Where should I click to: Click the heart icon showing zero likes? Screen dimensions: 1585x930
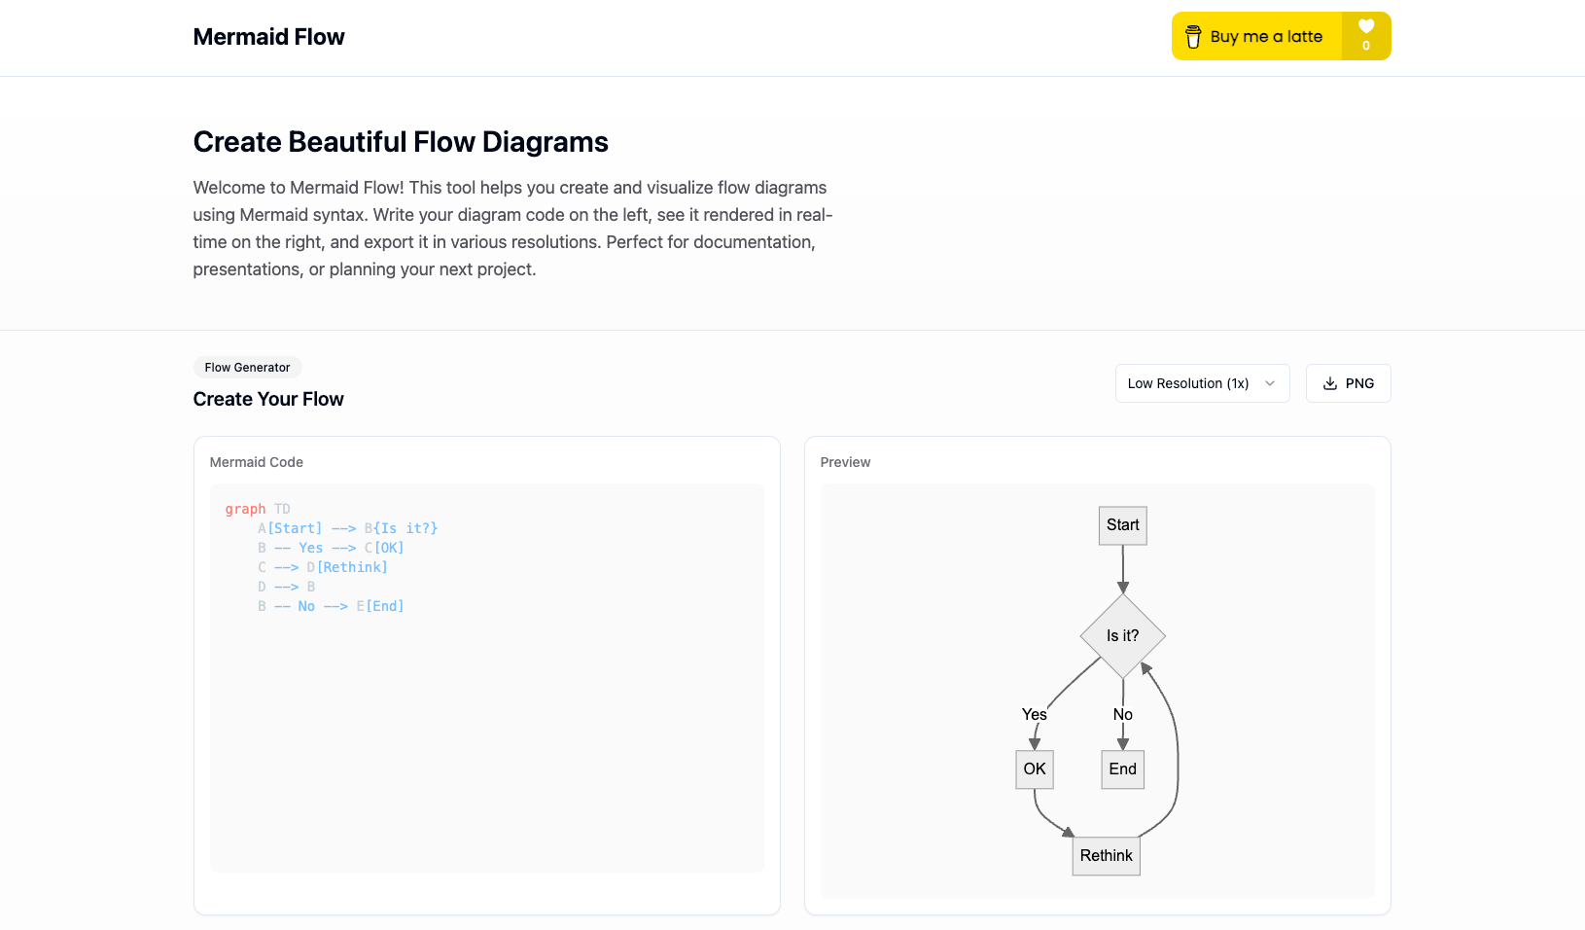coord(1367,36)
